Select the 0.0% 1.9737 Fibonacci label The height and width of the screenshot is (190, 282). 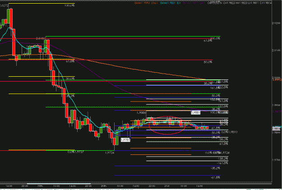coord(75,152)
